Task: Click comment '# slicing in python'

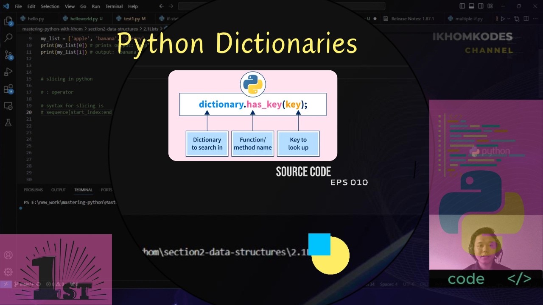Action: coord(67,79)
